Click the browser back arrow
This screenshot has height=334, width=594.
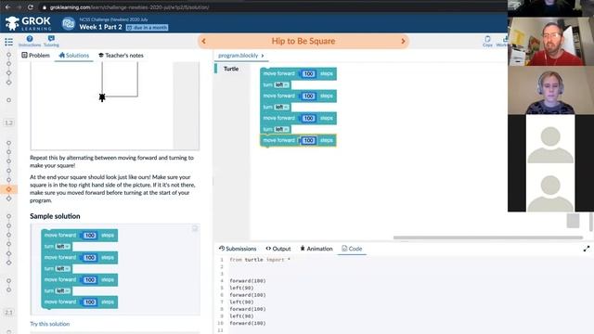pyautogui.click(x=7, y=7)
